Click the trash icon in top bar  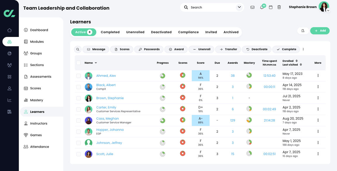[279, 7]
